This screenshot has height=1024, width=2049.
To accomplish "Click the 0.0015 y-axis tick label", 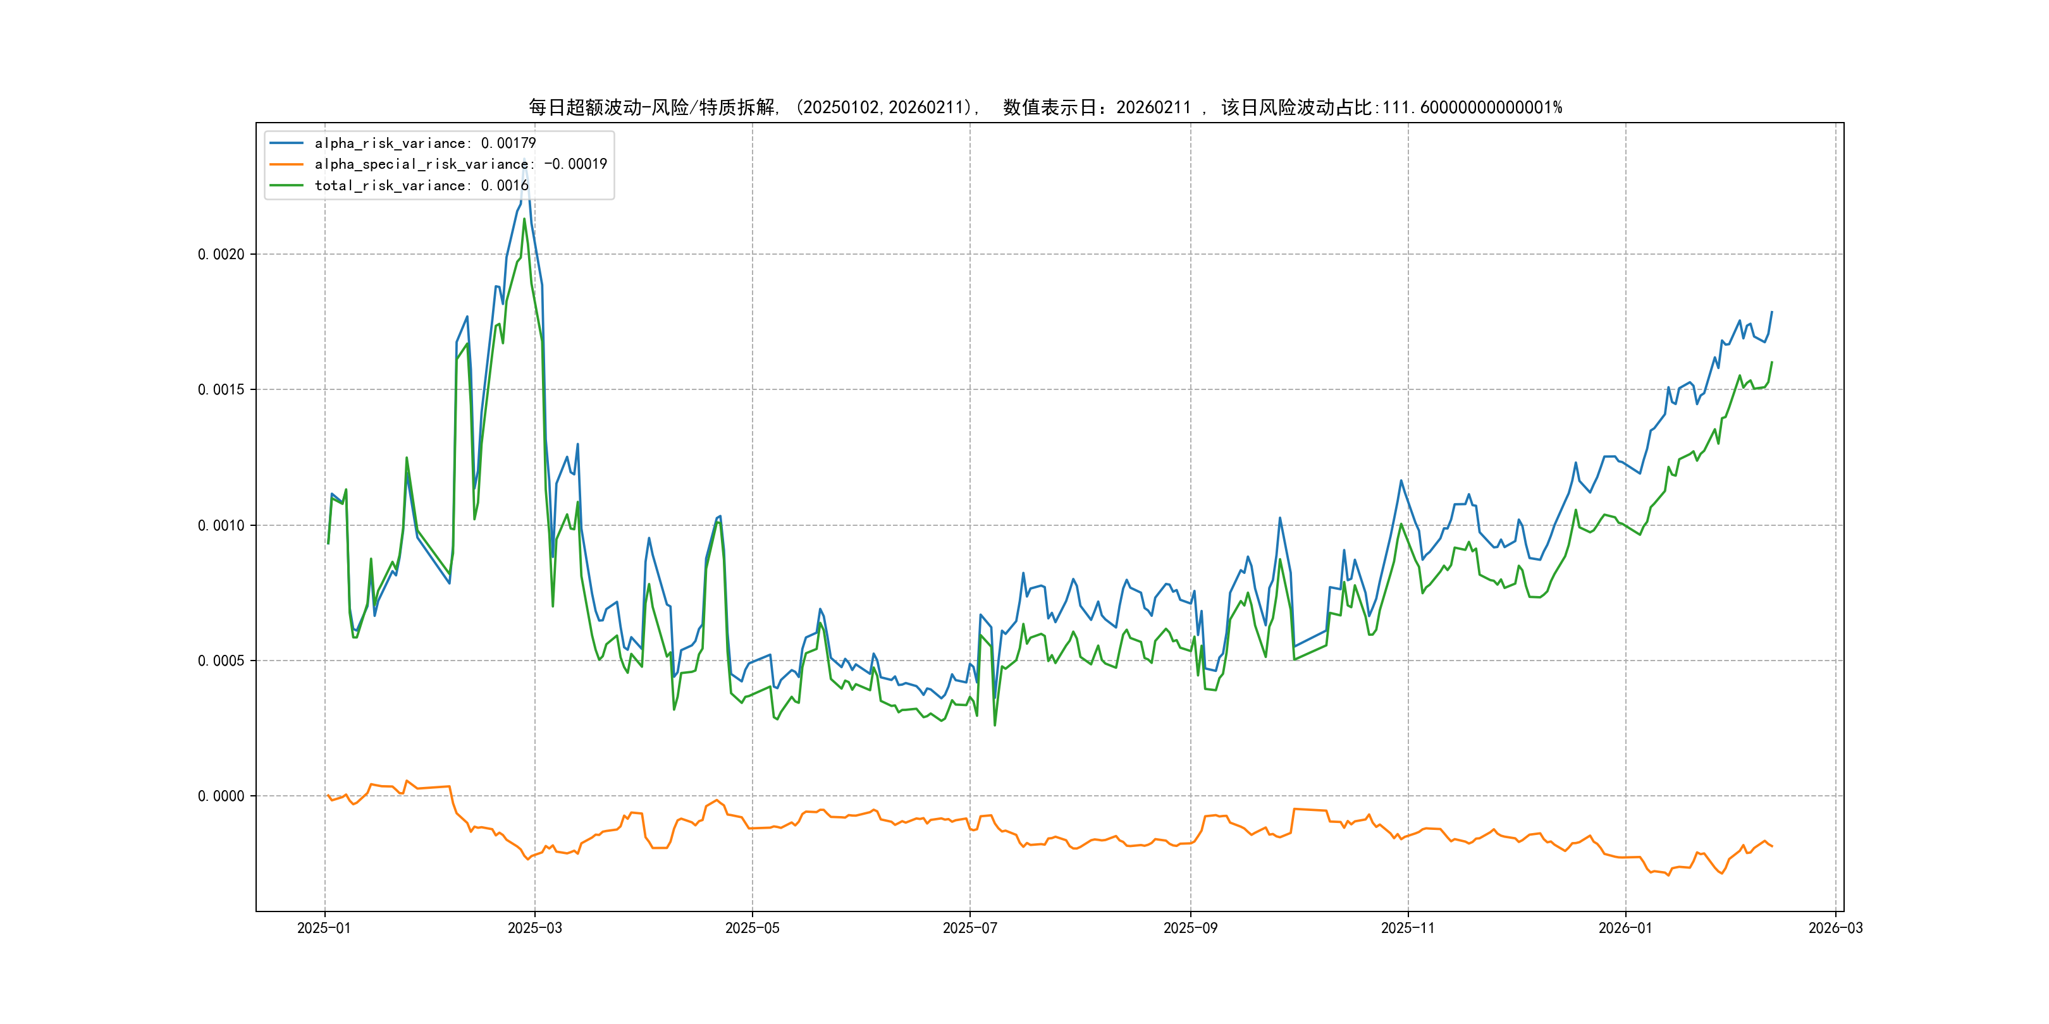I will click(221, 389).
